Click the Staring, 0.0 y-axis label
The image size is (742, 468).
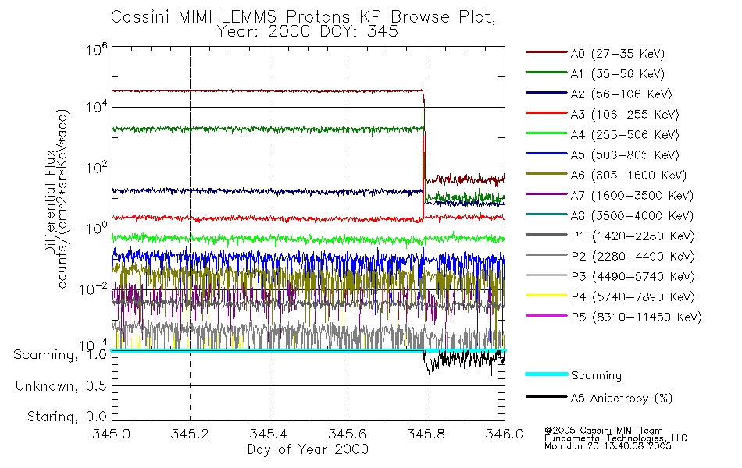coord(66,417)
